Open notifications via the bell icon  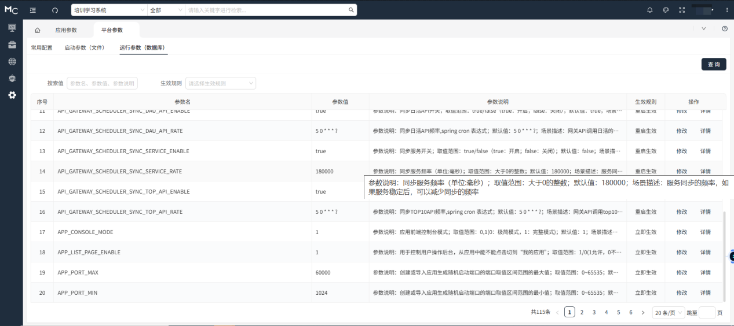click(649, 10)
